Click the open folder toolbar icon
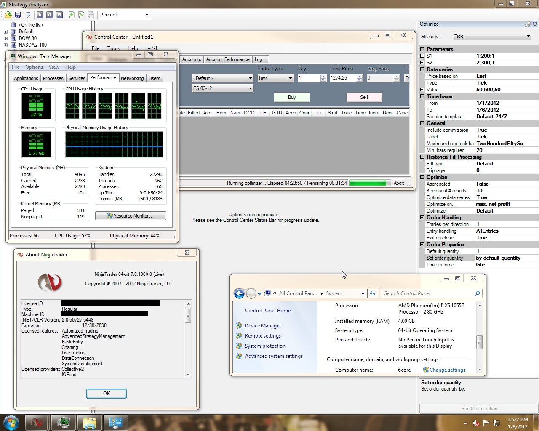The height and width of the screenshot is (431, 539). coord(8,15)
